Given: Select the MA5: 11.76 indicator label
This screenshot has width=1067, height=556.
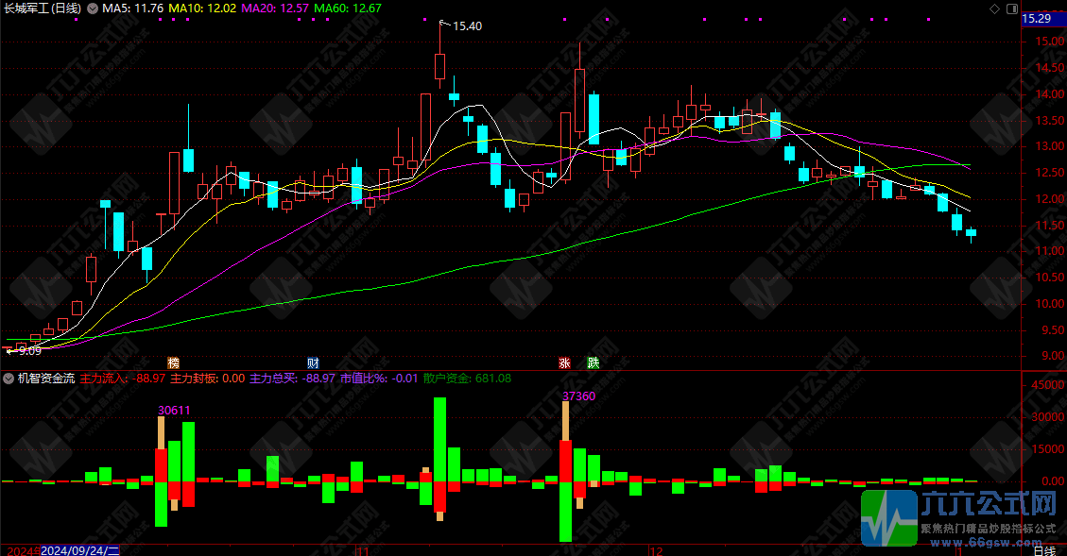Looking at the screenshot, I should pos(132,8).
